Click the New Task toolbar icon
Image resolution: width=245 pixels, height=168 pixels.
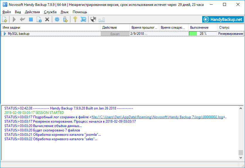click(5, 20)
